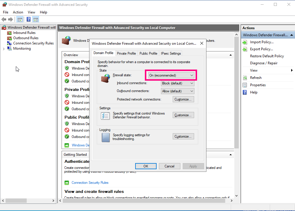Image resolution: width=295 pixels, height=211 pixels.
Task: Collapse the Overview section arrow
Action: click(x=230, y=55)
